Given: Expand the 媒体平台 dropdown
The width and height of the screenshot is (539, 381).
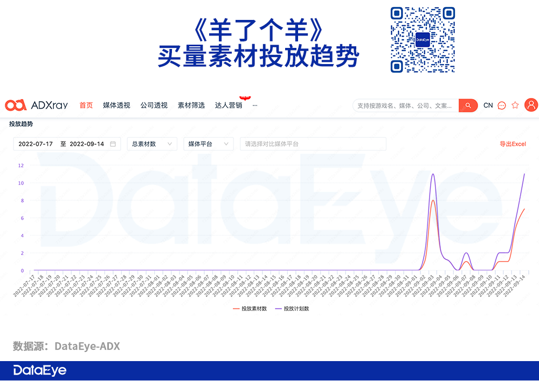Looking at the screenshot, I should pyautogui.click(x=208, y=144).
